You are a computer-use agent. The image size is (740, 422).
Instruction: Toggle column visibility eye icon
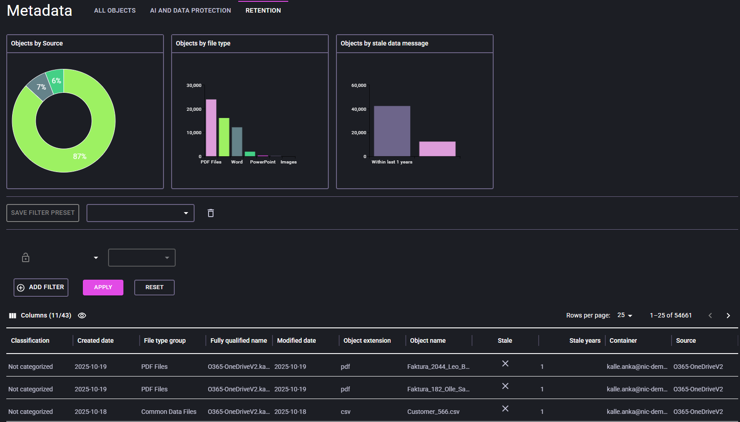coord(82,316)
